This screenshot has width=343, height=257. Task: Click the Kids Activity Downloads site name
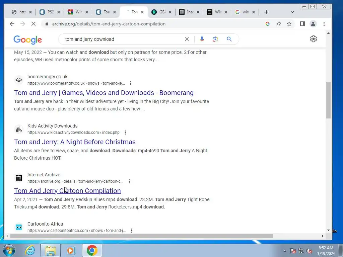tap(53, 126)
